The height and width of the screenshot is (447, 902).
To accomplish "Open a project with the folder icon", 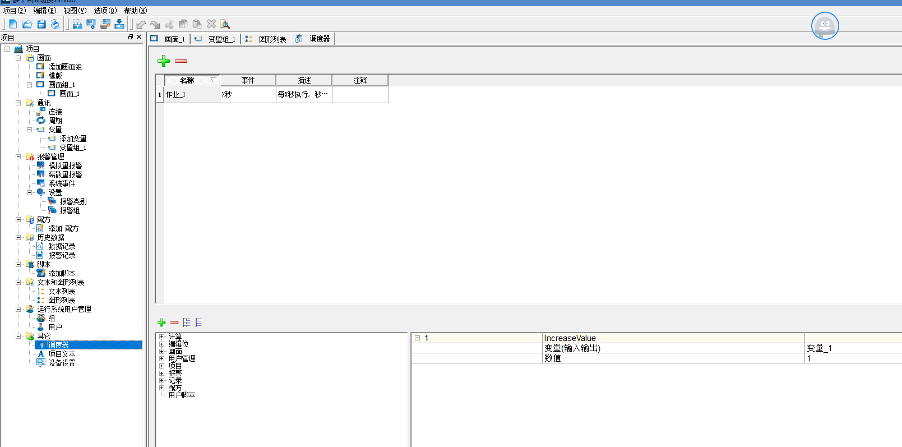I will 27,24.
